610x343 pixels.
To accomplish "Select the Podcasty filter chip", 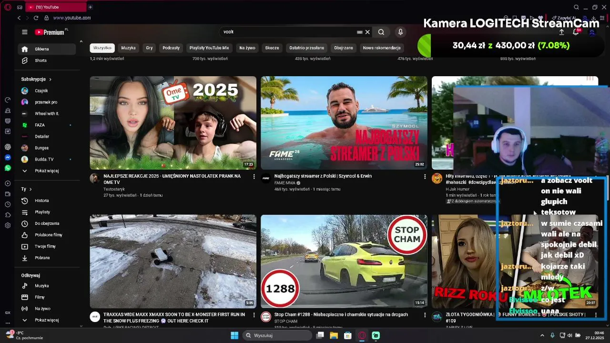I will [x=171, y=48].
